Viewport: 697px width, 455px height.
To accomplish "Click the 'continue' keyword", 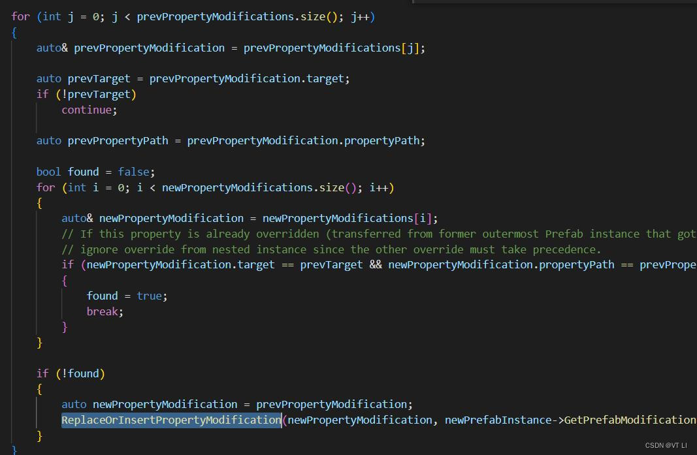I will tap(86, 110).
